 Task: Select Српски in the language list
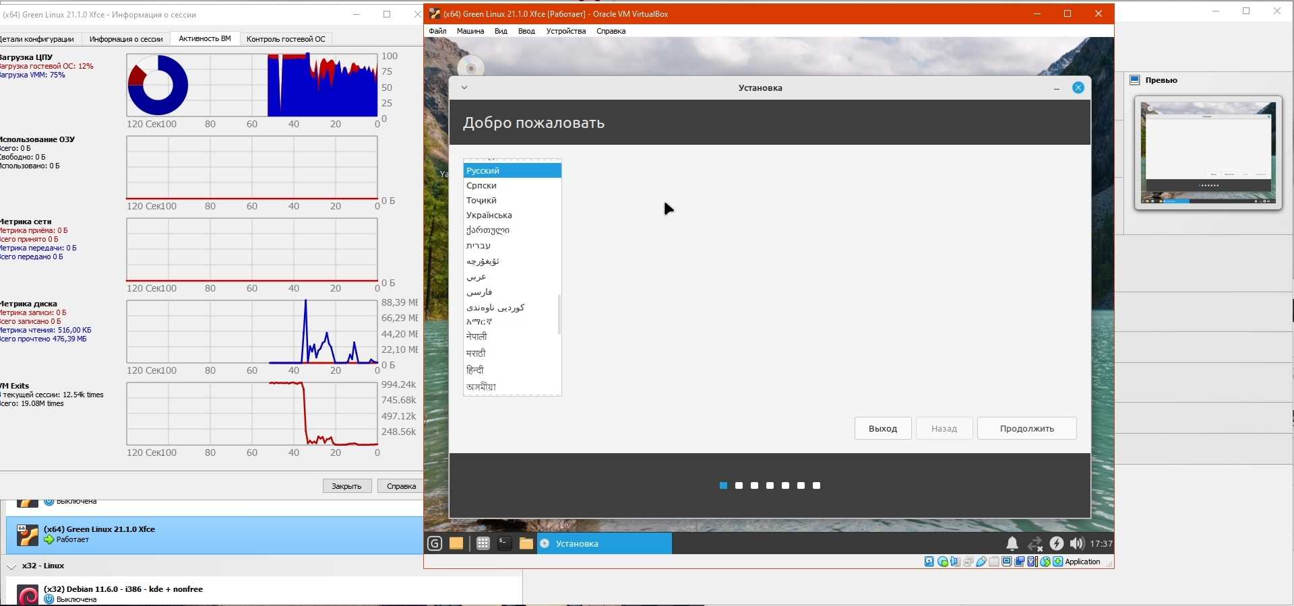(x=512, y=185)
